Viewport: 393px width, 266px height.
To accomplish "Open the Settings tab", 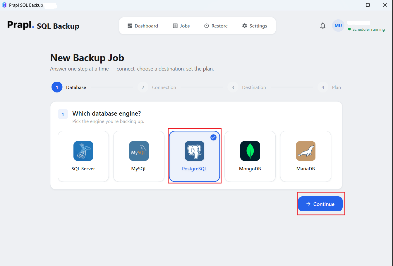I will tap(255, 26).
